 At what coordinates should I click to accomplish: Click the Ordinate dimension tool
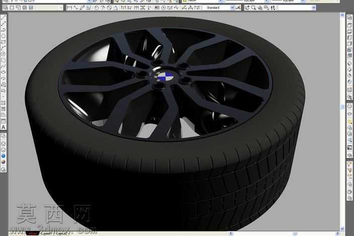pyautogui.click(x=88, y=8)
